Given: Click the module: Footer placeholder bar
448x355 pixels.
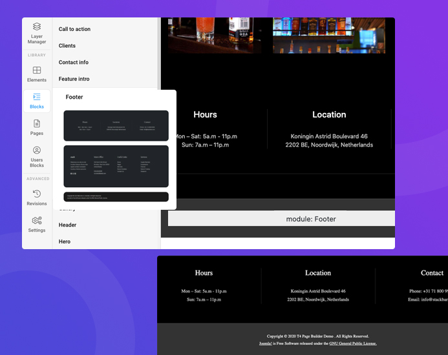Looking at the screenshot, I should tap(281, 219).
